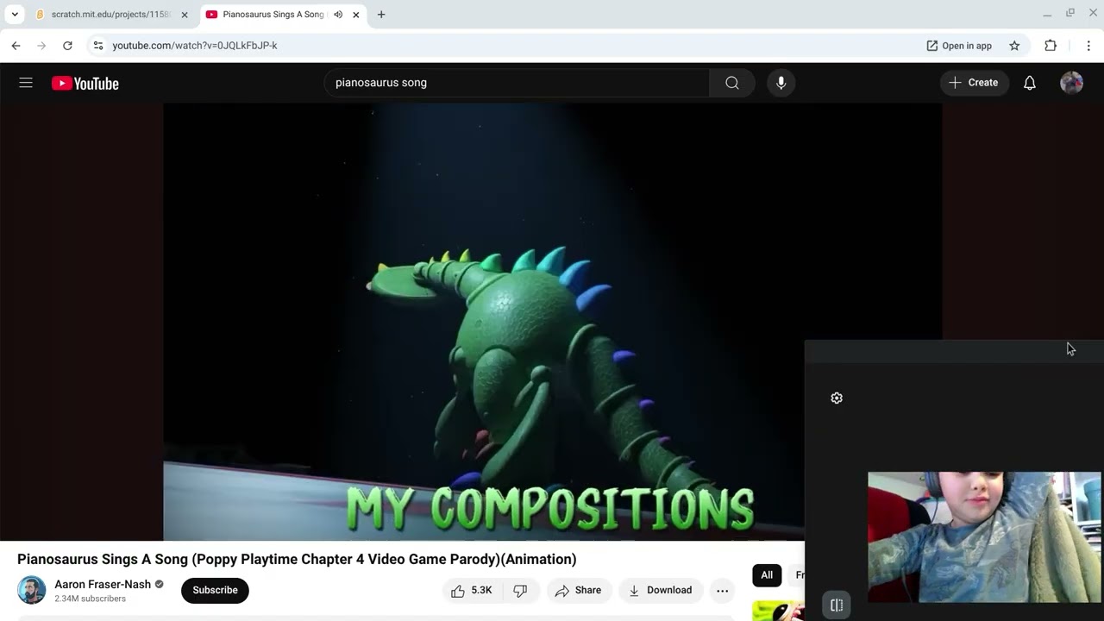Expand the tab search dropdown arrow
This screenshot has height=621, width=1104.
point(15,15)
